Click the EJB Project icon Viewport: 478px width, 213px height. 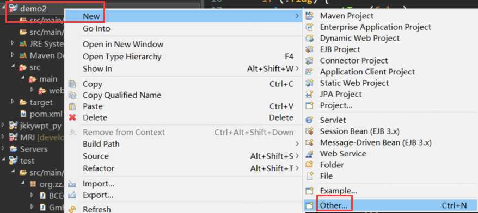click(309, 49)
